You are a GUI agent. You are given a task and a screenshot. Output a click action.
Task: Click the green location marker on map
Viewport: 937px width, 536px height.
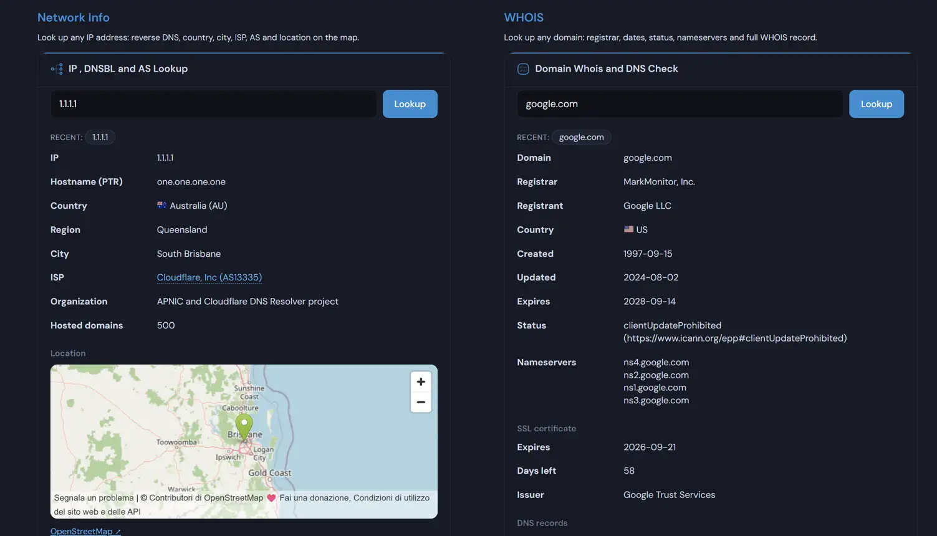pyautogui.click(x=244, y=427)
